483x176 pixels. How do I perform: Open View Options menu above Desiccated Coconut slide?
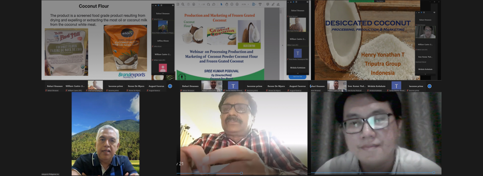click(x=380, y=1)
